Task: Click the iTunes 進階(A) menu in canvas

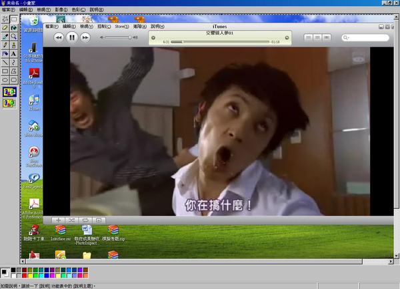Action: click(x=140, y=26)
